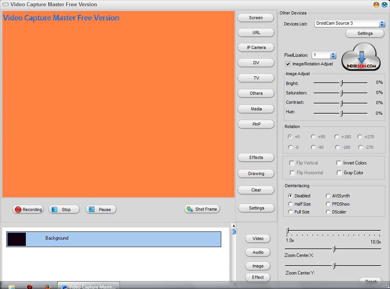Launch Firefox from the taskbar

tap(47, 287)
